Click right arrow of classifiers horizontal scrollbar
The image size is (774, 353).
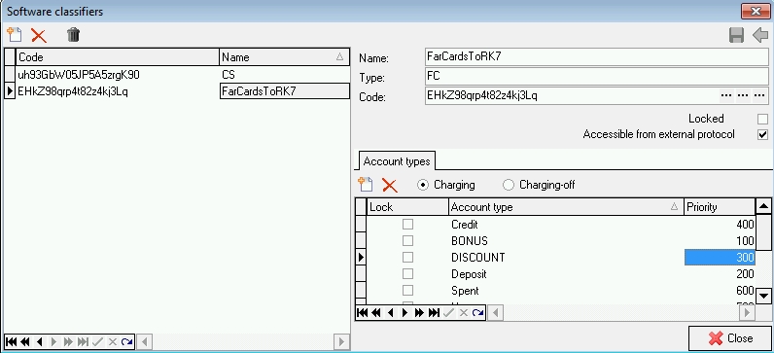click(341, 341)
